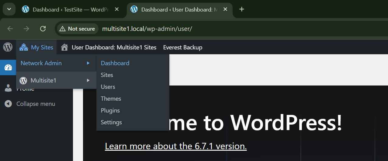Expand the Multisite1 submenu arrow
Viewport: 388px width, 161px height.
[x=88, y=80]
